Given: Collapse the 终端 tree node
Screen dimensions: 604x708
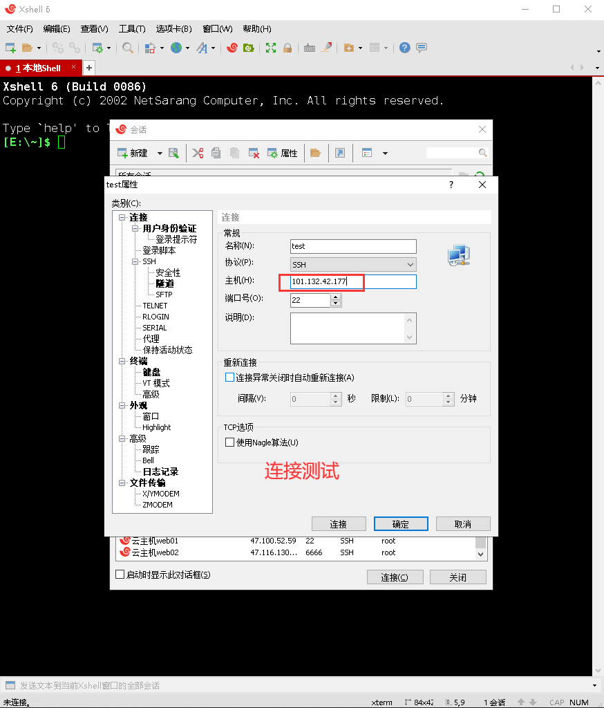Looking at the screenshot, I should click(x=122, y=361).
